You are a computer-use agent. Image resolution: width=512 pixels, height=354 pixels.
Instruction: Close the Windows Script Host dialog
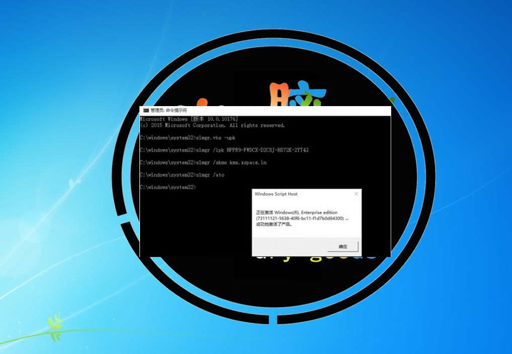(356, 194)
